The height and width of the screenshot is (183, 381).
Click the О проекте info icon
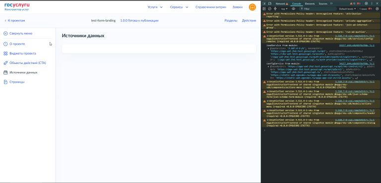point(5,44)
